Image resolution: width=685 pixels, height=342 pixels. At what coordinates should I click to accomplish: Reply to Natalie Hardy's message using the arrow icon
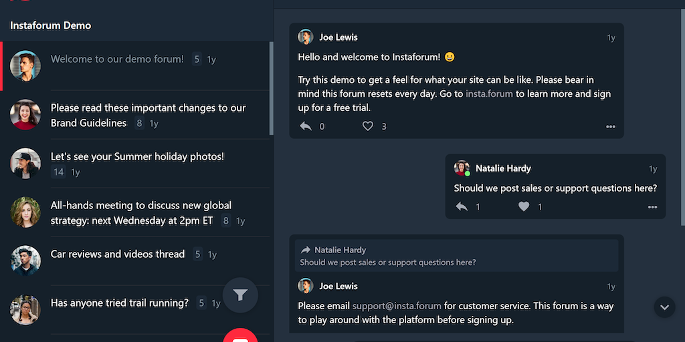pyautogui.click(x=462, y=207)
